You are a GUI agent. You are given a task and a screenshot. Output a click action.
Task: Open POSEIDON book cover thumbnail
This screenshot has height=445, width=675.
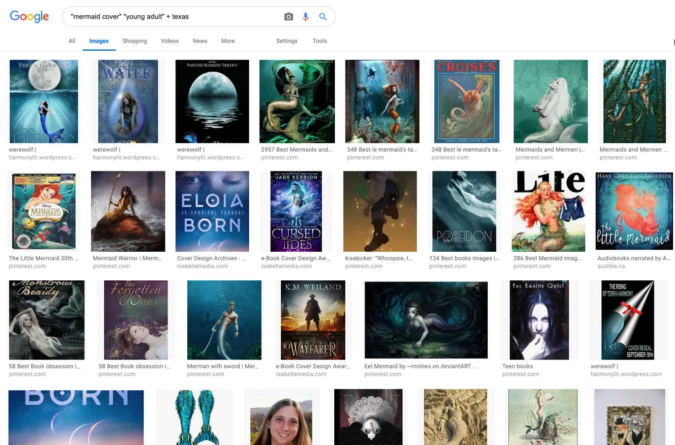(x=464, y=212)
